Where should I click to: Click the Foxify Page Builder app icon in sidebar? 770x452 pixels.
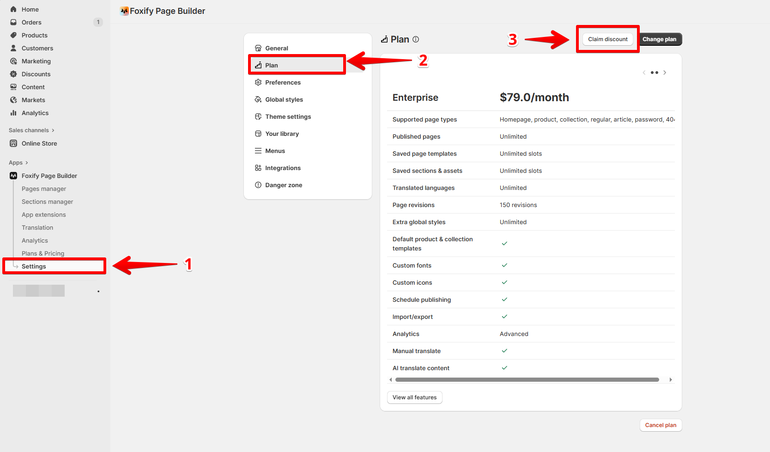coord(13,176)
